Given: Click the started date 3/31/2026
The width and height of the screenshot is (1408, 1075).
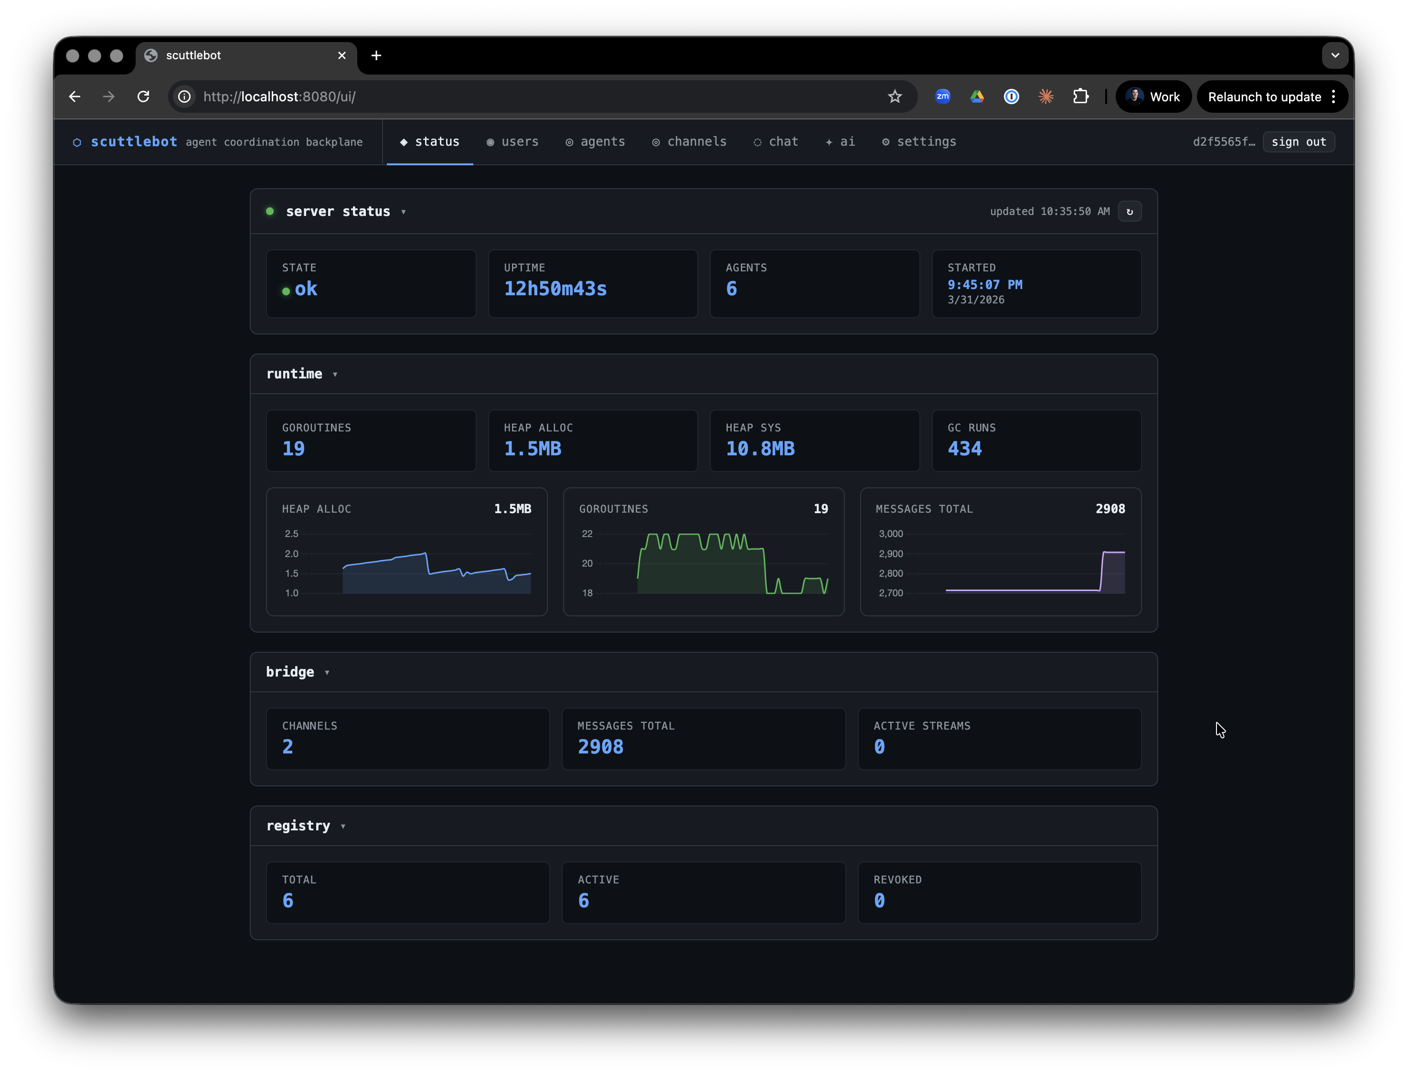Looking at the screenshot, I should tap(976, 300).
